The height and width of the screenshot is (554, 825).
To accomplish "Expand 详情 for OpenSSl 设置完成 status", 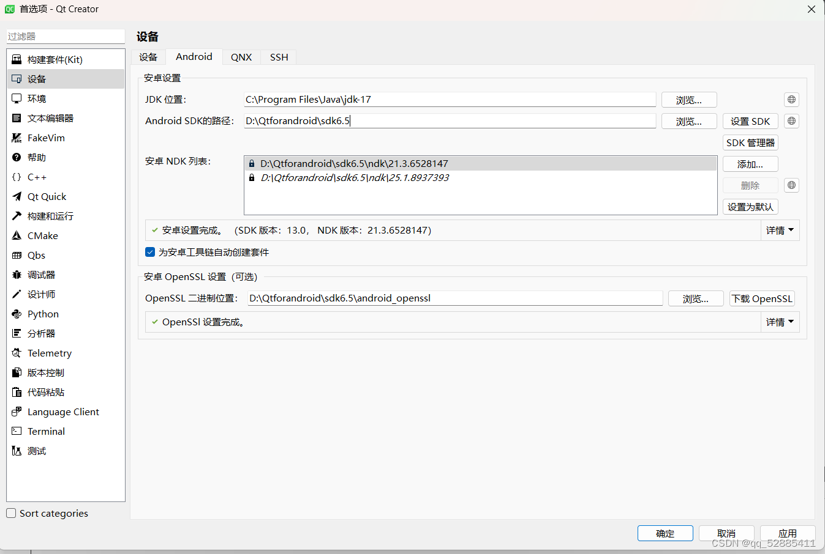I will 780,322.
